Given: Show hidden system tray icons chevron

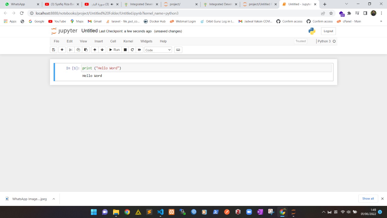Looking at the screenshot, I should click(x=324, y=212).
